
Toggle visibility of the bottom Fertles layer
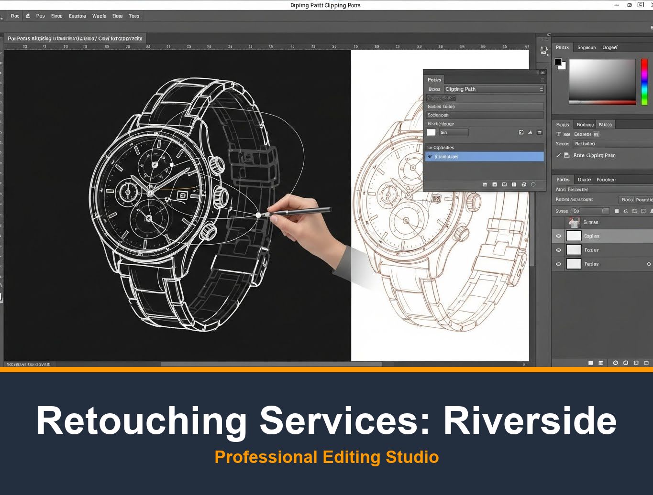click(x=558, y=264)
